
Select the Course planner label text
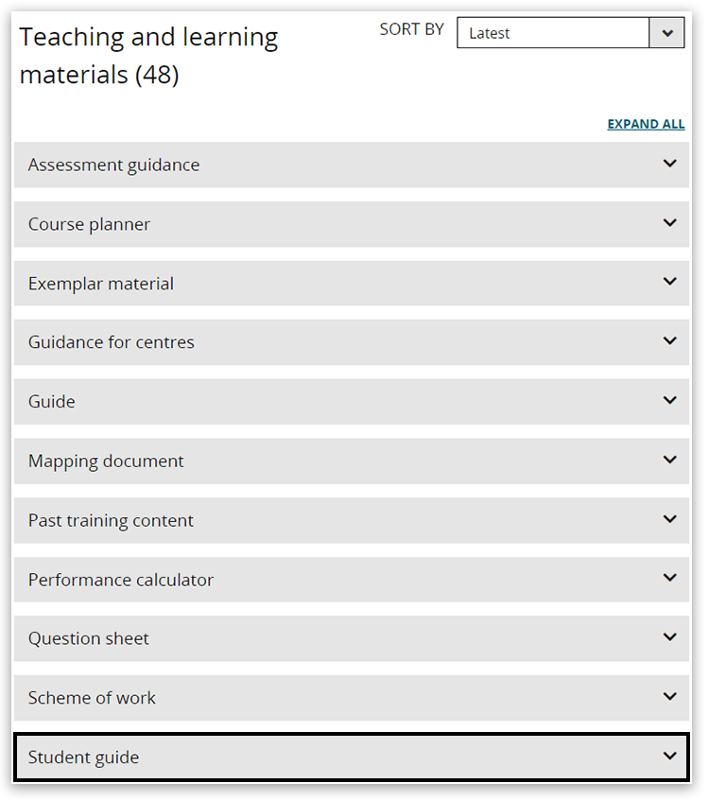88,223
